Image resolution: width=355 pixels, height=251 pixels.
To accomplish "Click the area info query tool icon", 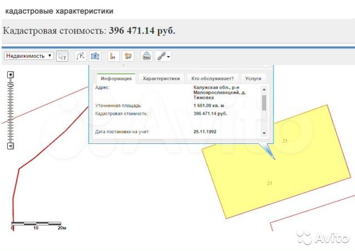I will tap(95, 56).
